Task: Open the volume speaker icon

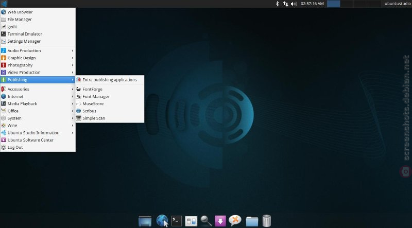Action: coord(294,4)
